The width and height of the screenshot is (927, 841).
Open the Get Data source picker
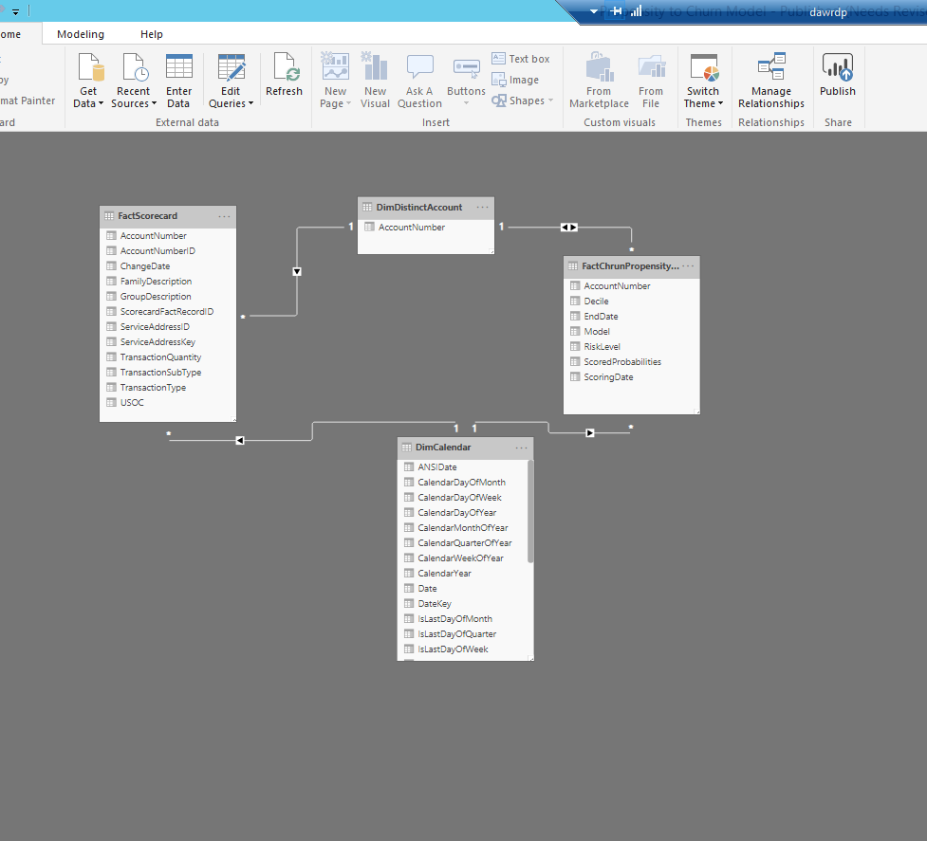click(x=89, y=81)
